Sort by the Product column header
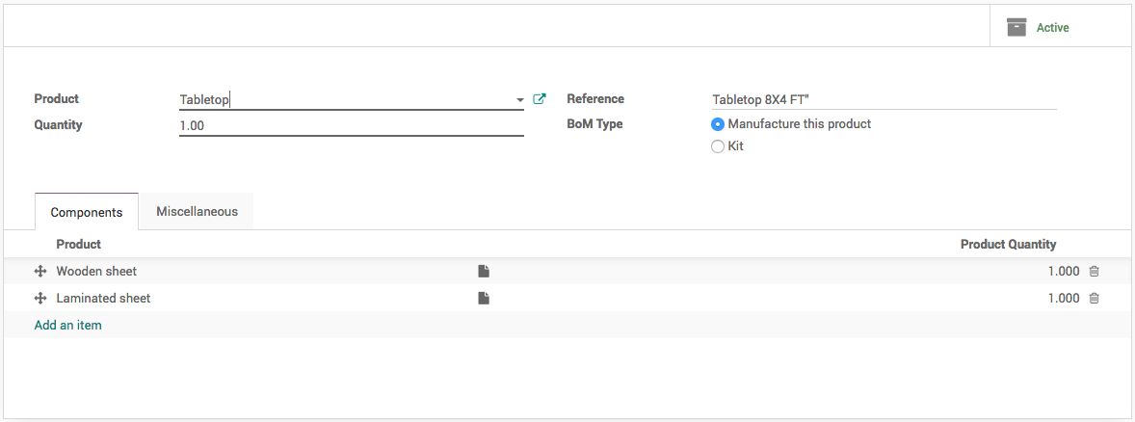Viewport: 1135px width, 422px height. pos(79,245)
